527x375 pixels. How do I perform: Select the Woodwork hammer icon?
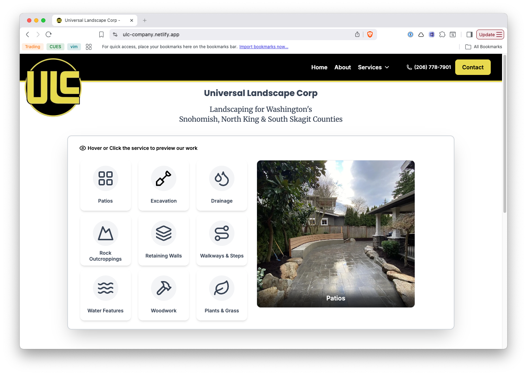163,288
